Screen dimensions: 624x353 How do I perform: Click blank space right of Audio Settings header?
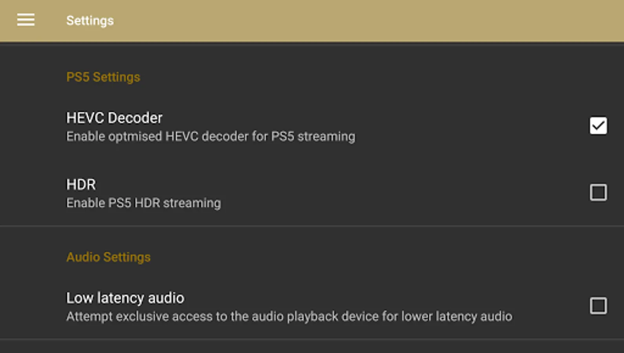pyautogui.click(x=353, y=257)
